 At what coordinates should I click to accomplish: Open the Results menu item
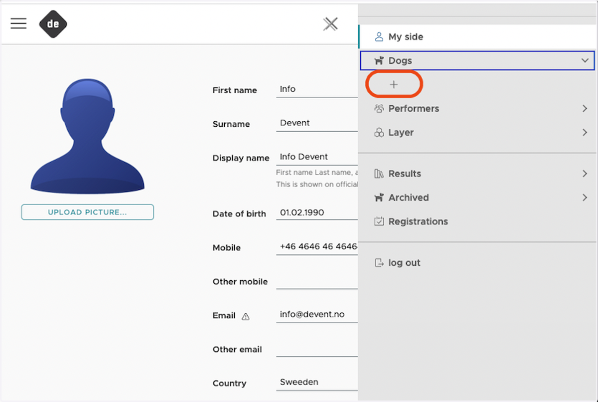pos(477,174)
